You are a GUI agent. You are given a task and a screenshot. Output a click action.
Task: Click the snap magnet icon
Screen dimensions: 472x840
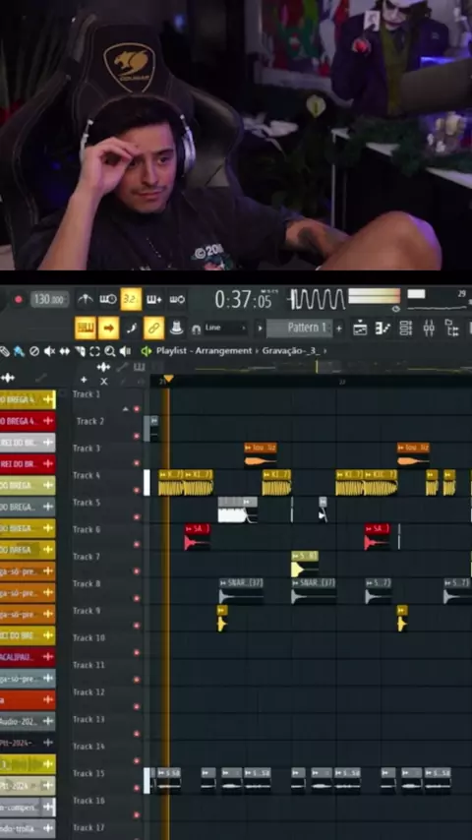pos(196,329)
